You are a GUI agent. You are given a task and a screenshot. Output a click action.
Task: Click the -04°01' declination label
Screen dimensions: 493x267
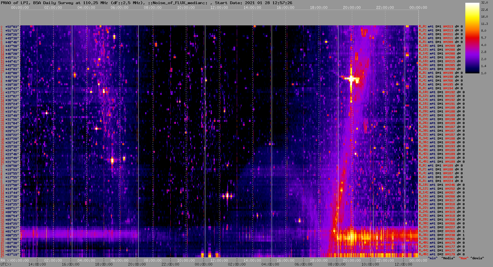tap(12, 247)
